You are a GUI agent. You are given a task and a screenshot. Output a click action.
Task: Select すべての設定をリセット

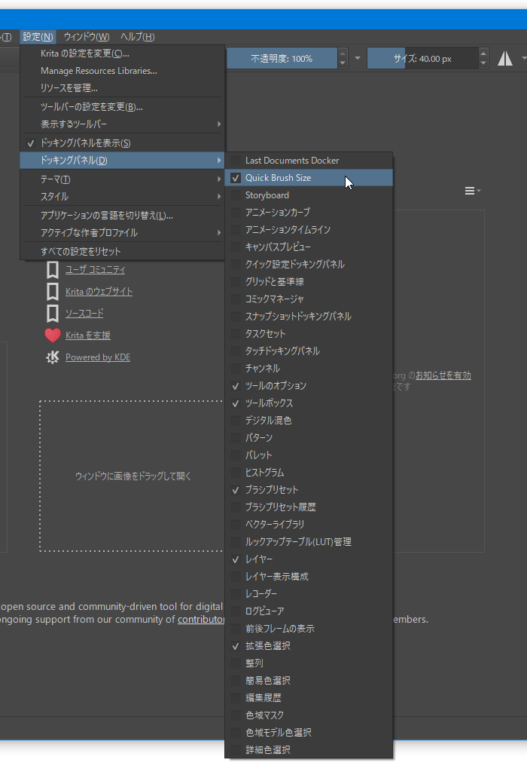122,252
